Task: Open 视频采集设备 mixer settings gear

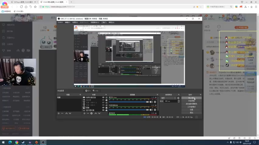Action: coord(155,110)
